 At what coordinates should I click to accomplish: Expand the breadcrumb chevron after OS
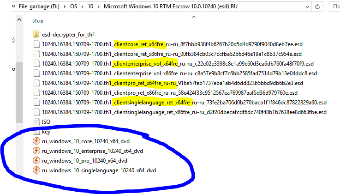(x=84, y=6)
